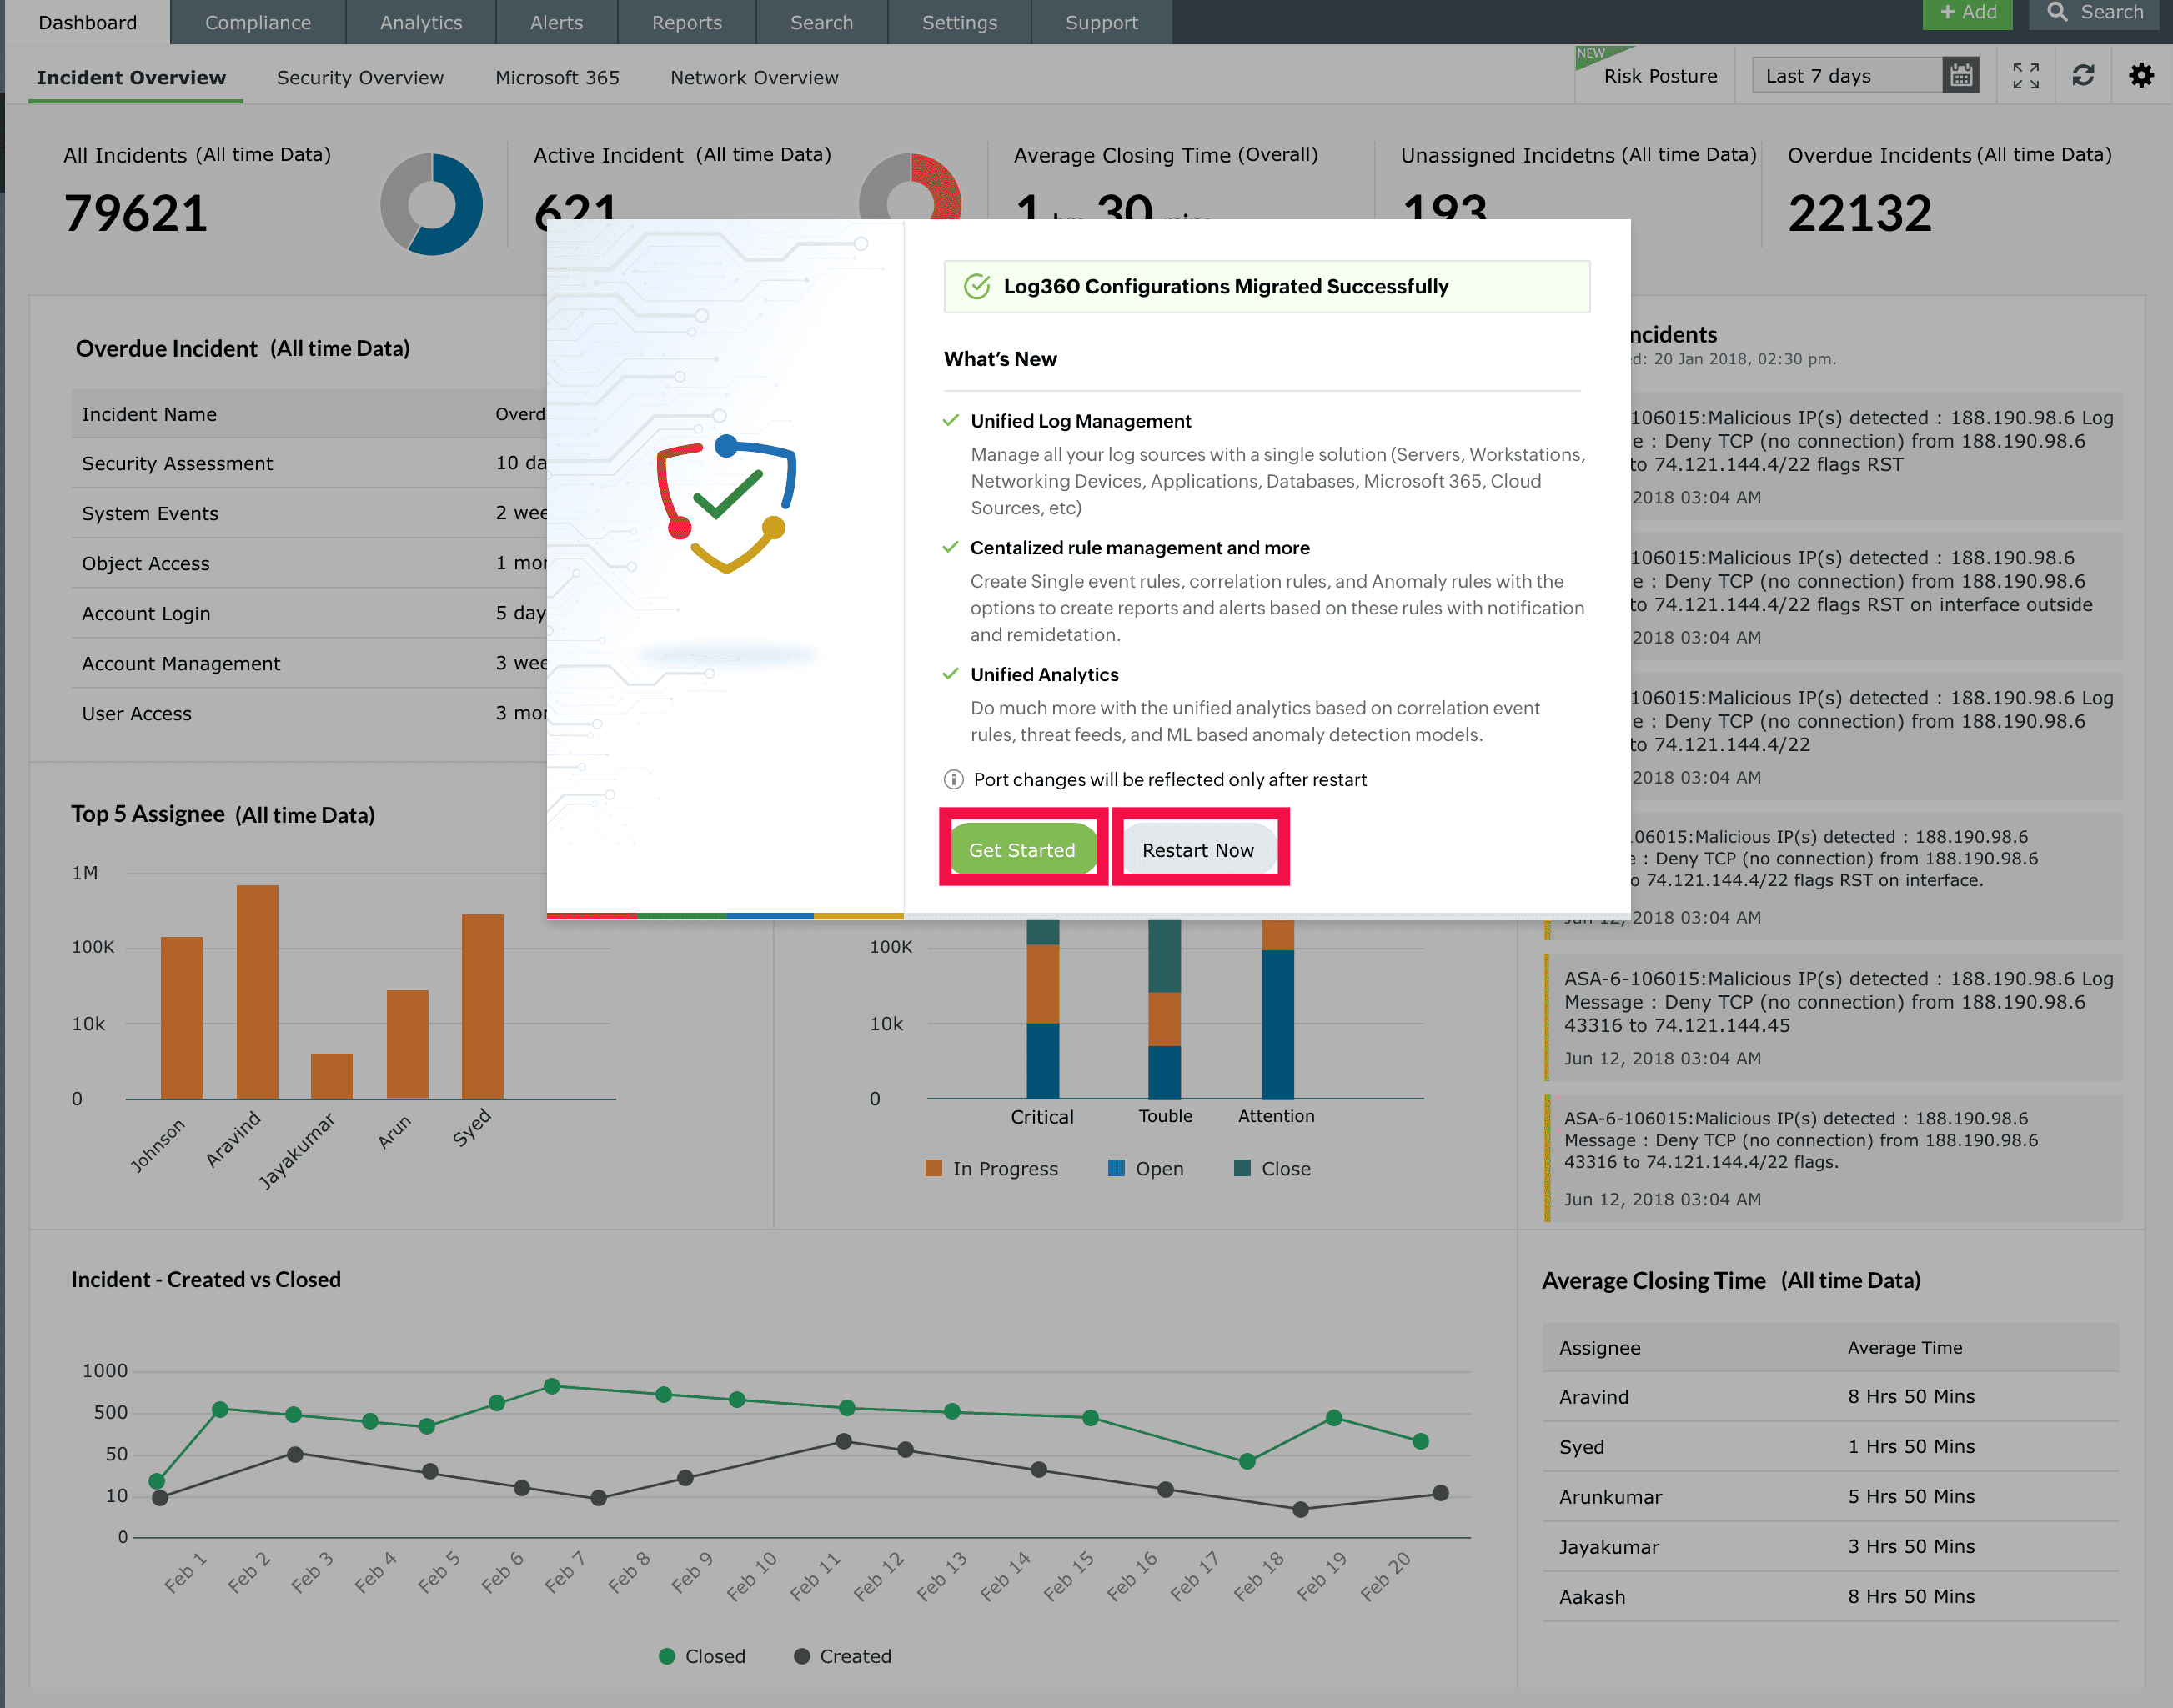
Task: Open dashboard settings gear icon
Action: pyautogui.click(x=2141, y=76)
